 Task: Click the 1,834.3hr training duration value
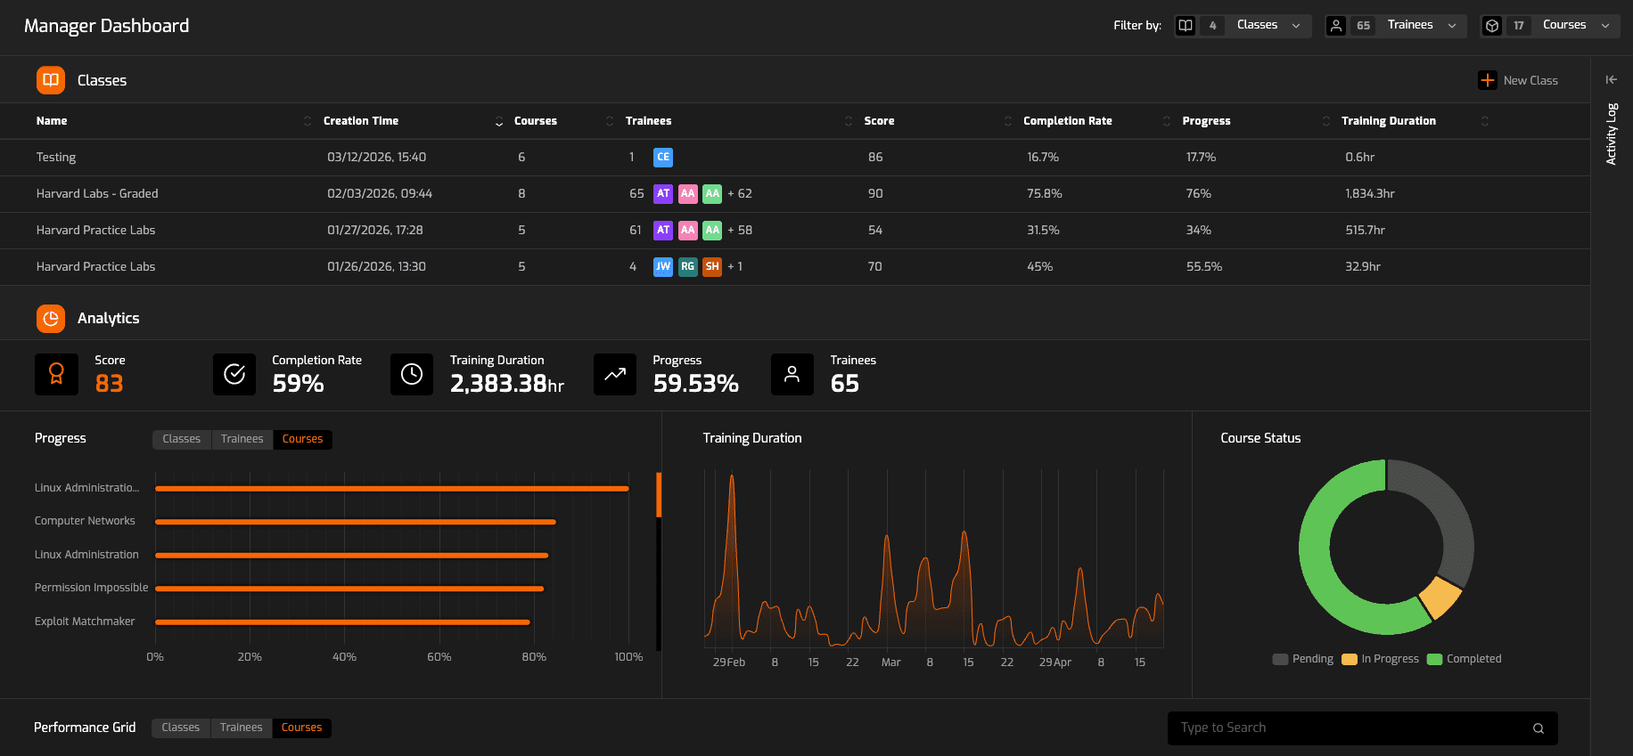(x=1370, y=193)
